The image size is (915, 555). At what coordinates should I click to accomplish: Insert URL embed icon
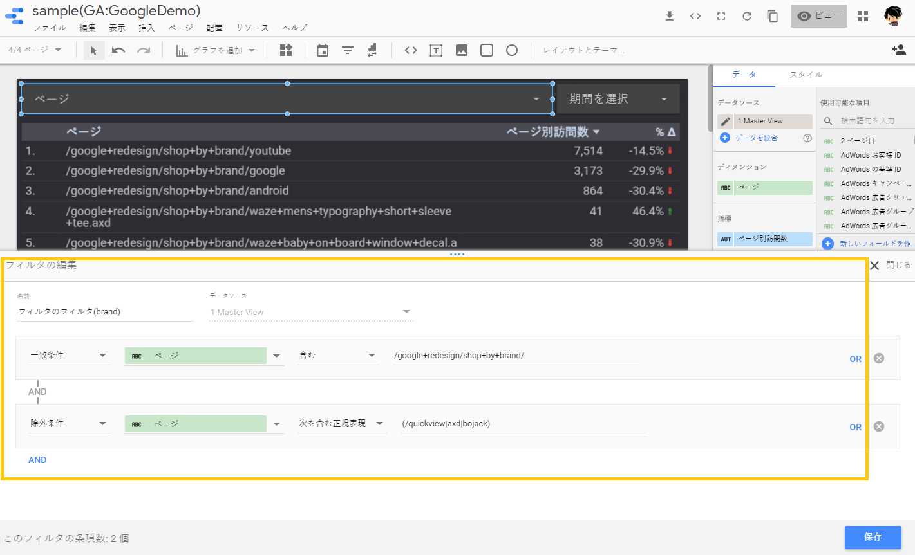pos(411,50)
